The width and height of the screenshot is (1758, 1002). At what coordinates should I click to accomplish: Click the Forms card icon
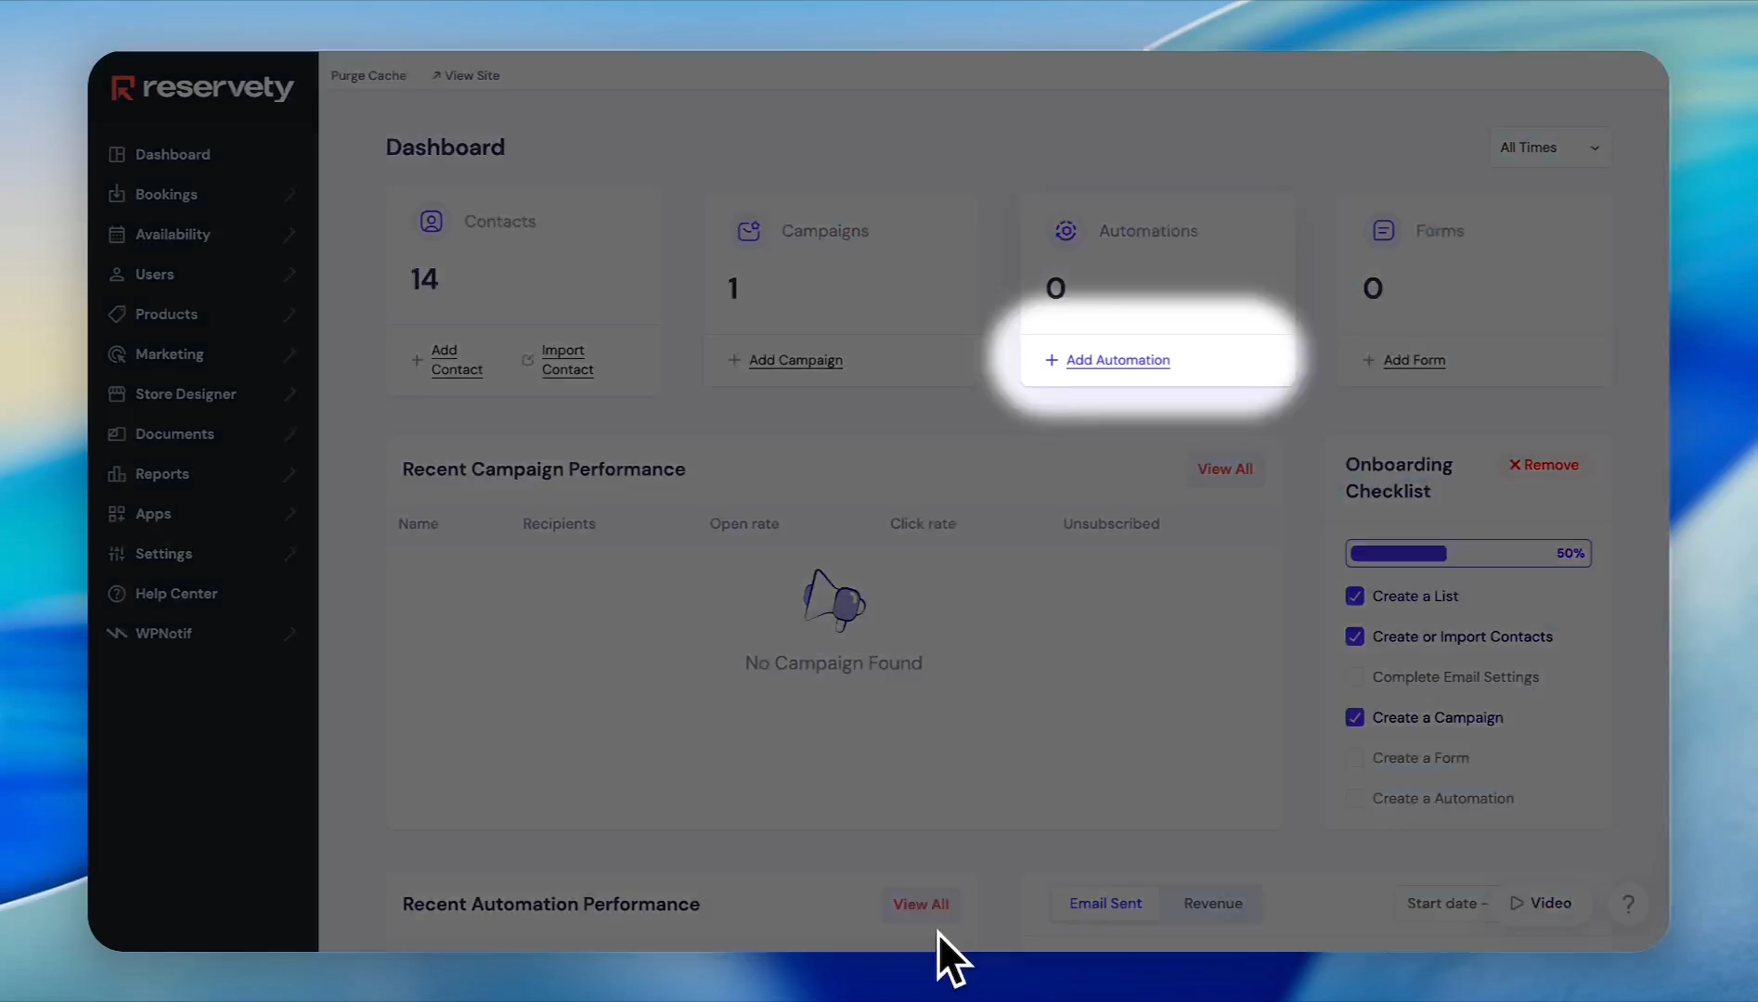1383,230
